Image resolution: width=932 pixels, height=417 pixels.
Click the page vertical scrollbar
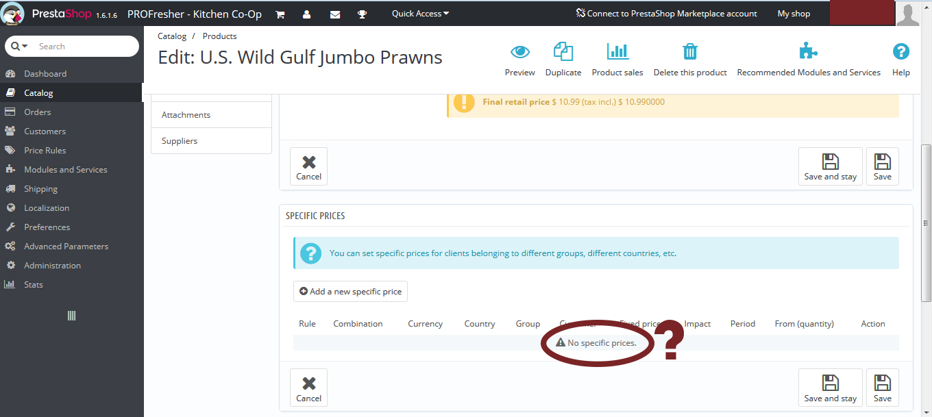(926, 222)
